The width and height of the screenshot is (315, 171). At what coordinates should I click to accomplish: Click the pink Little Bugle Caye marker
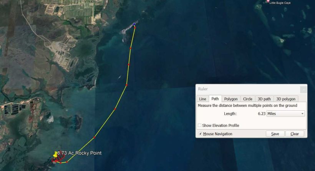pyautogui.click(x=268, y=1)
